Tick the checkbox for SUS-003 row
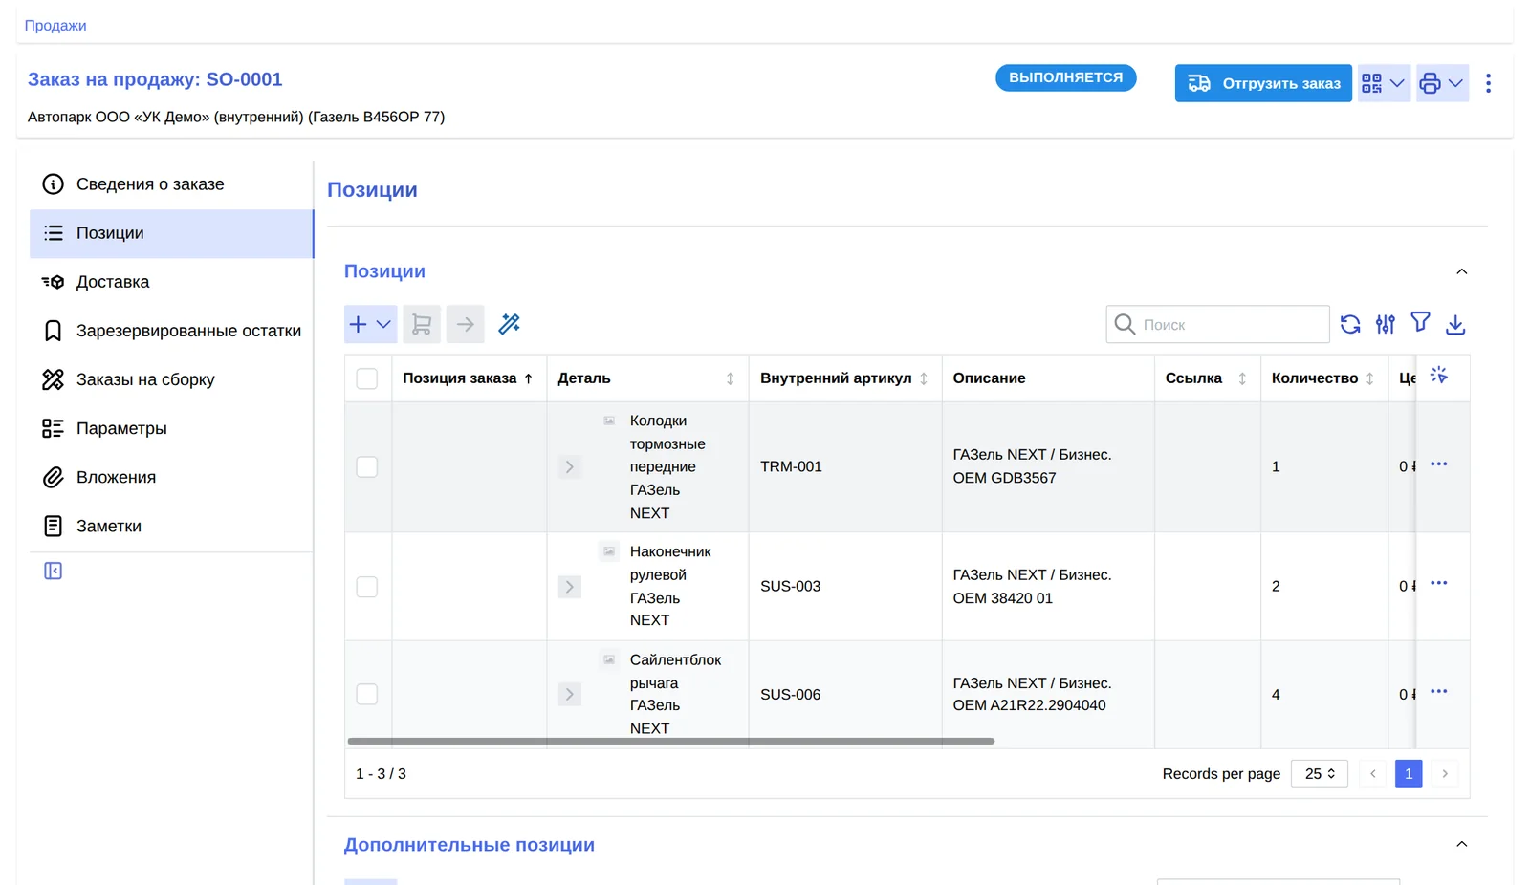 coord(367,587)
